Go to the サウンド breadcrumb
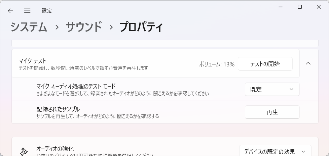Viewport: 329px width, 156px height. pyautogui.click(x=84, y=27)
